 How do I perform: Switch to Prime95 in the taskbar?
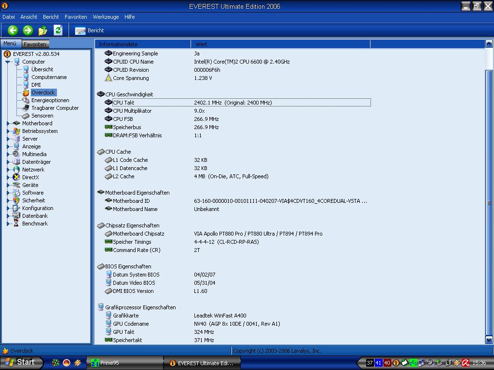click(125, 363)
